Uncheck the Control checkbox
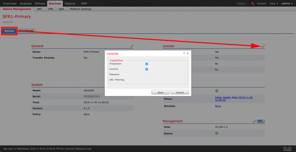Viewport: 296px width, 152px height. coord(147,69)
